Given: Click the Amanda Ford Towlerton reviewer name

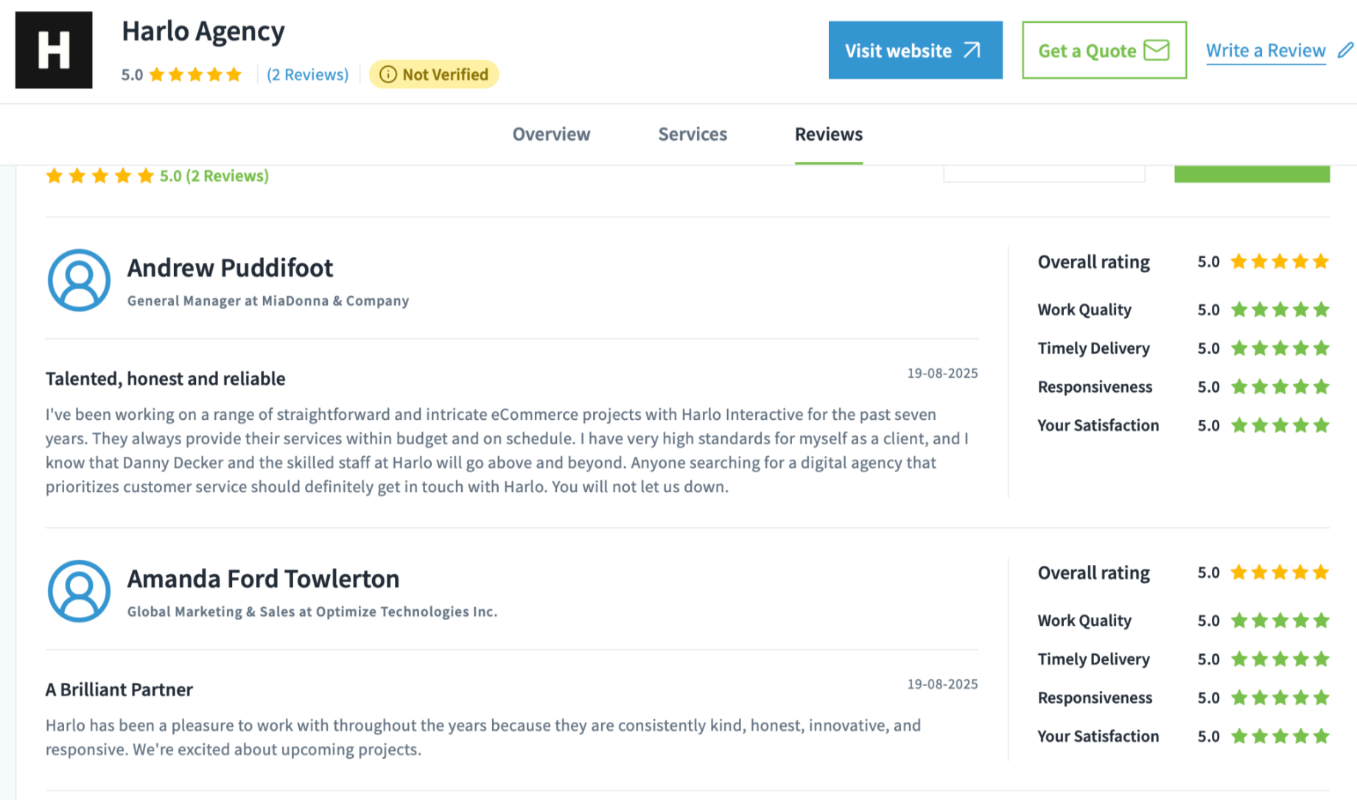Looking at the screenshot, I should 263,579.
